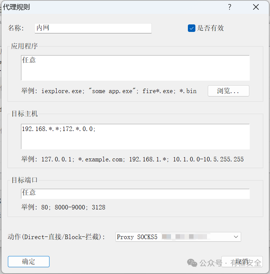Click the 代理规则 title text

(x=16, y=7)
